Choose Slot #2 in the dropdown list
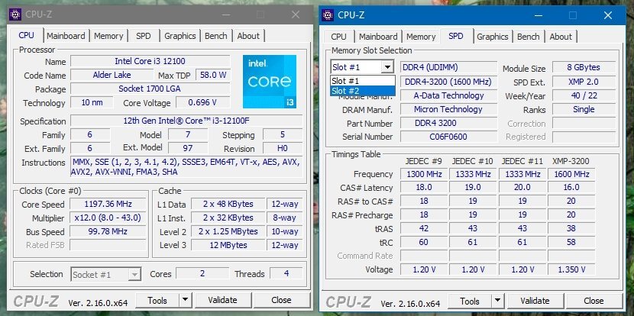Viewport: 634px width, 316px height. coord(363,91)
